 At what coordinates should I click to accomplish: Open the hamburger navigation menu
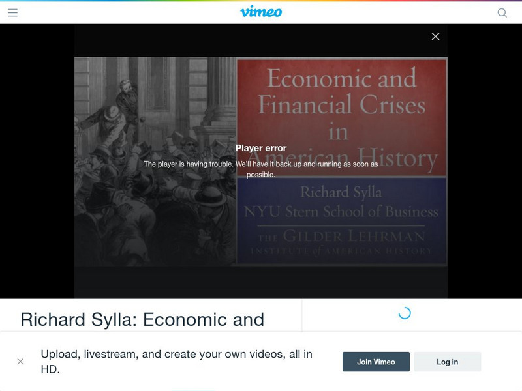tap(14, 12)
